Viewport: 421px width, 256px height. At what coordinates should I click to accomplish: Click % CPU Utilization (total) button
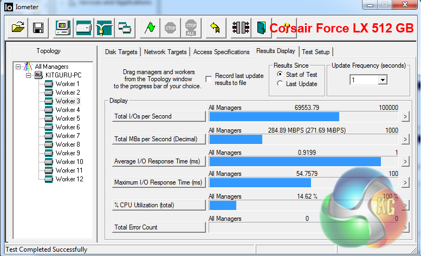(159, 205)
